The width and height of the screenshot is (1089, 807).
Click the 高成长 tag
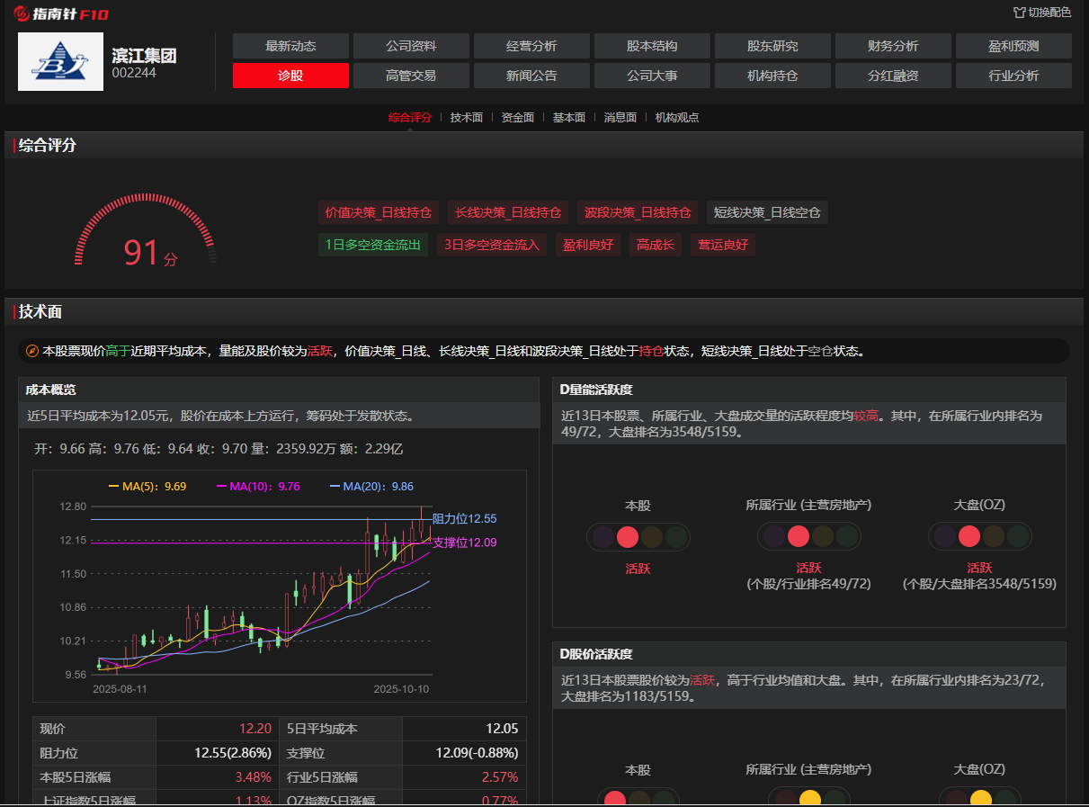[x=656, y=245]
